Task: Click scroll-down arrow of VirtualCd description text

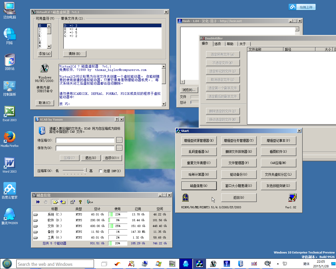Action: coord(164,104)
